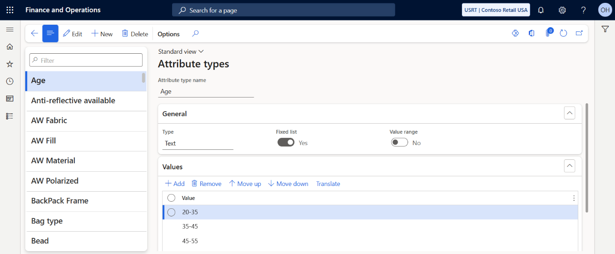
Task: Click the Add value button
Action: pyautogui.click(x=174, y=184)
